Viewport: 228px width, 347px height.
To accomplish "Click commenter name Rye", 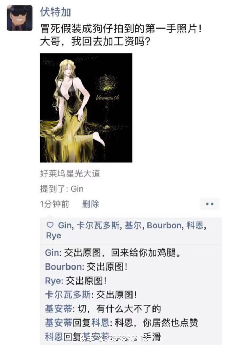I will [x=53, y=281].
